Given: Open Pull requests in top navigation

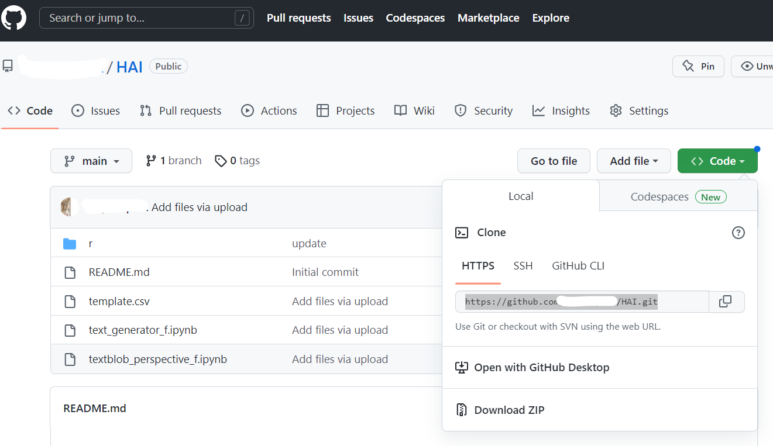Looking at the screenshot, I should 298,18.
